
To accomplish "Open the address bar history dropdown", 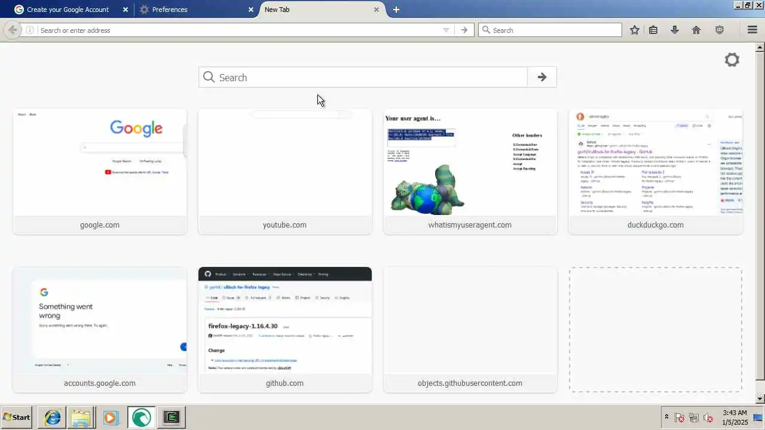I will click(446, 30).
